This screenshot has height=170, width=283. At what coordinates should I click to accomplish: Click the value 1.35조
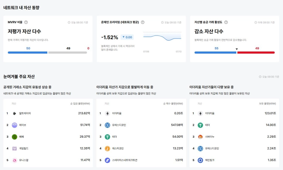pyautogui.click(x=271, y=160)
